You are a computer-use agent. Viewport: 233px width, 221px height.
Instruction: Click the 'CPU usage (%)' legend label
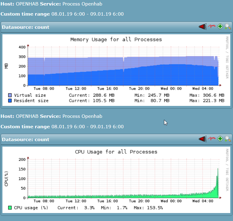tap(31, 208)
